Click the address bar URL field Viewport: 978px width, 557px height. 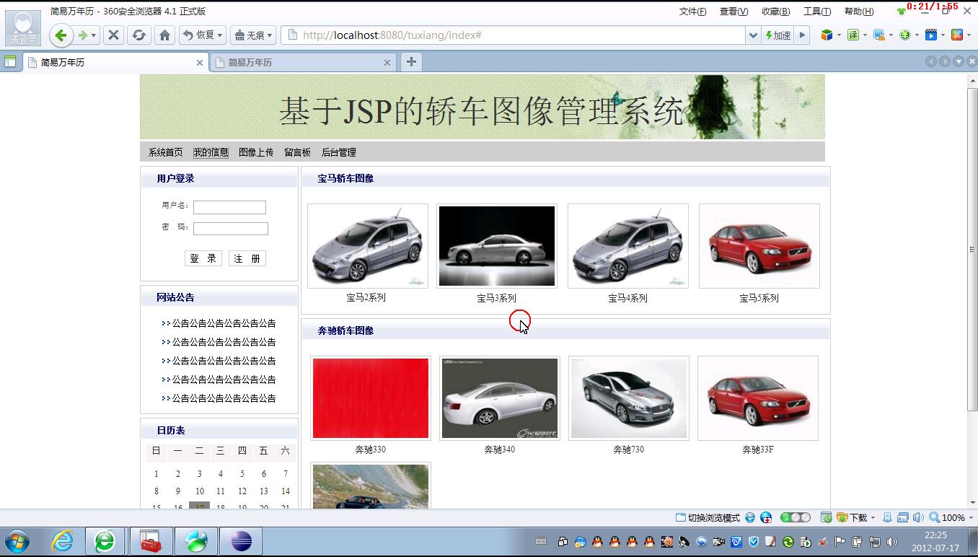pos(514,35)
